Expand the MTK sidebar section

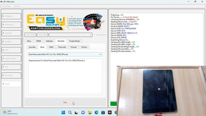(x=12, y=50)
